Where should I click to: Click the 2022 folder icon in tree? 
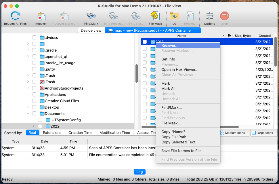(48, 126)
